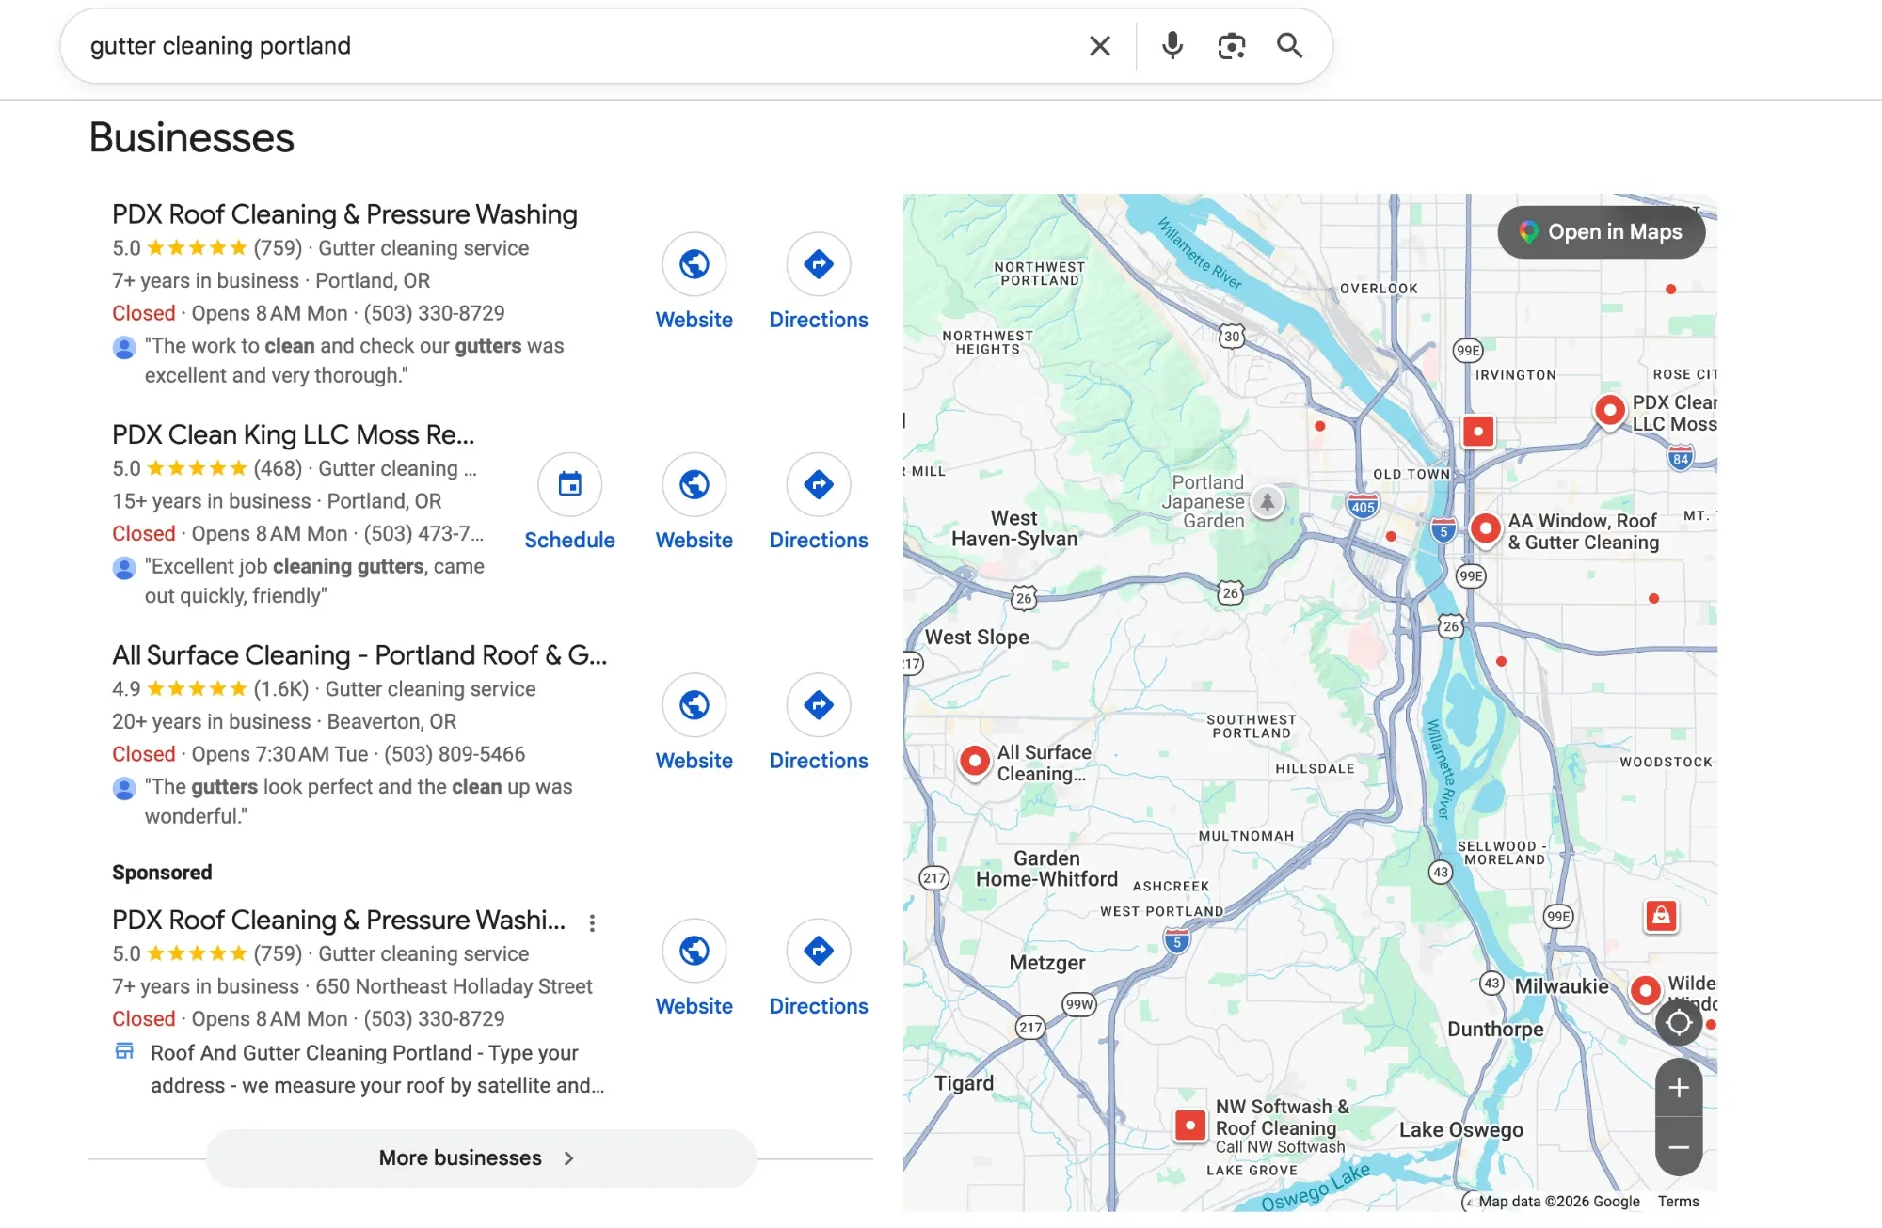1882x1228 pixels.
Task: Select the Wilde map pin near Milwaukie
Action: coord(1645,990)
